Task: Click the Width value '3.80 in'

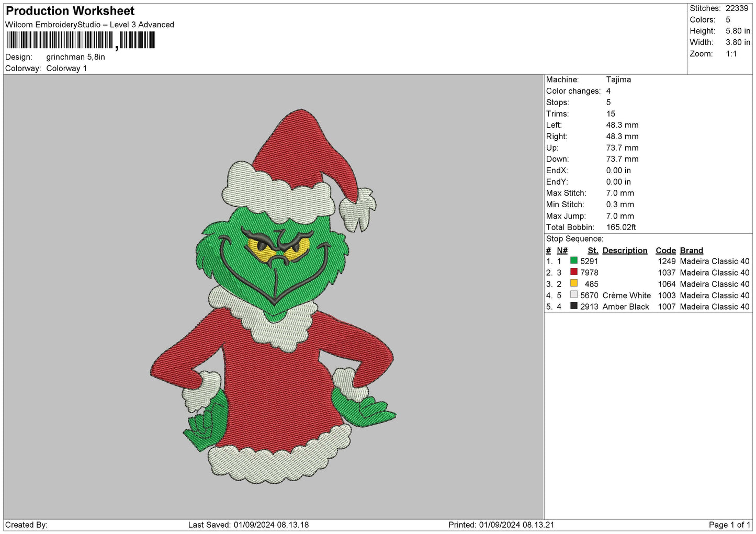Action: click(x=738, y=42)
